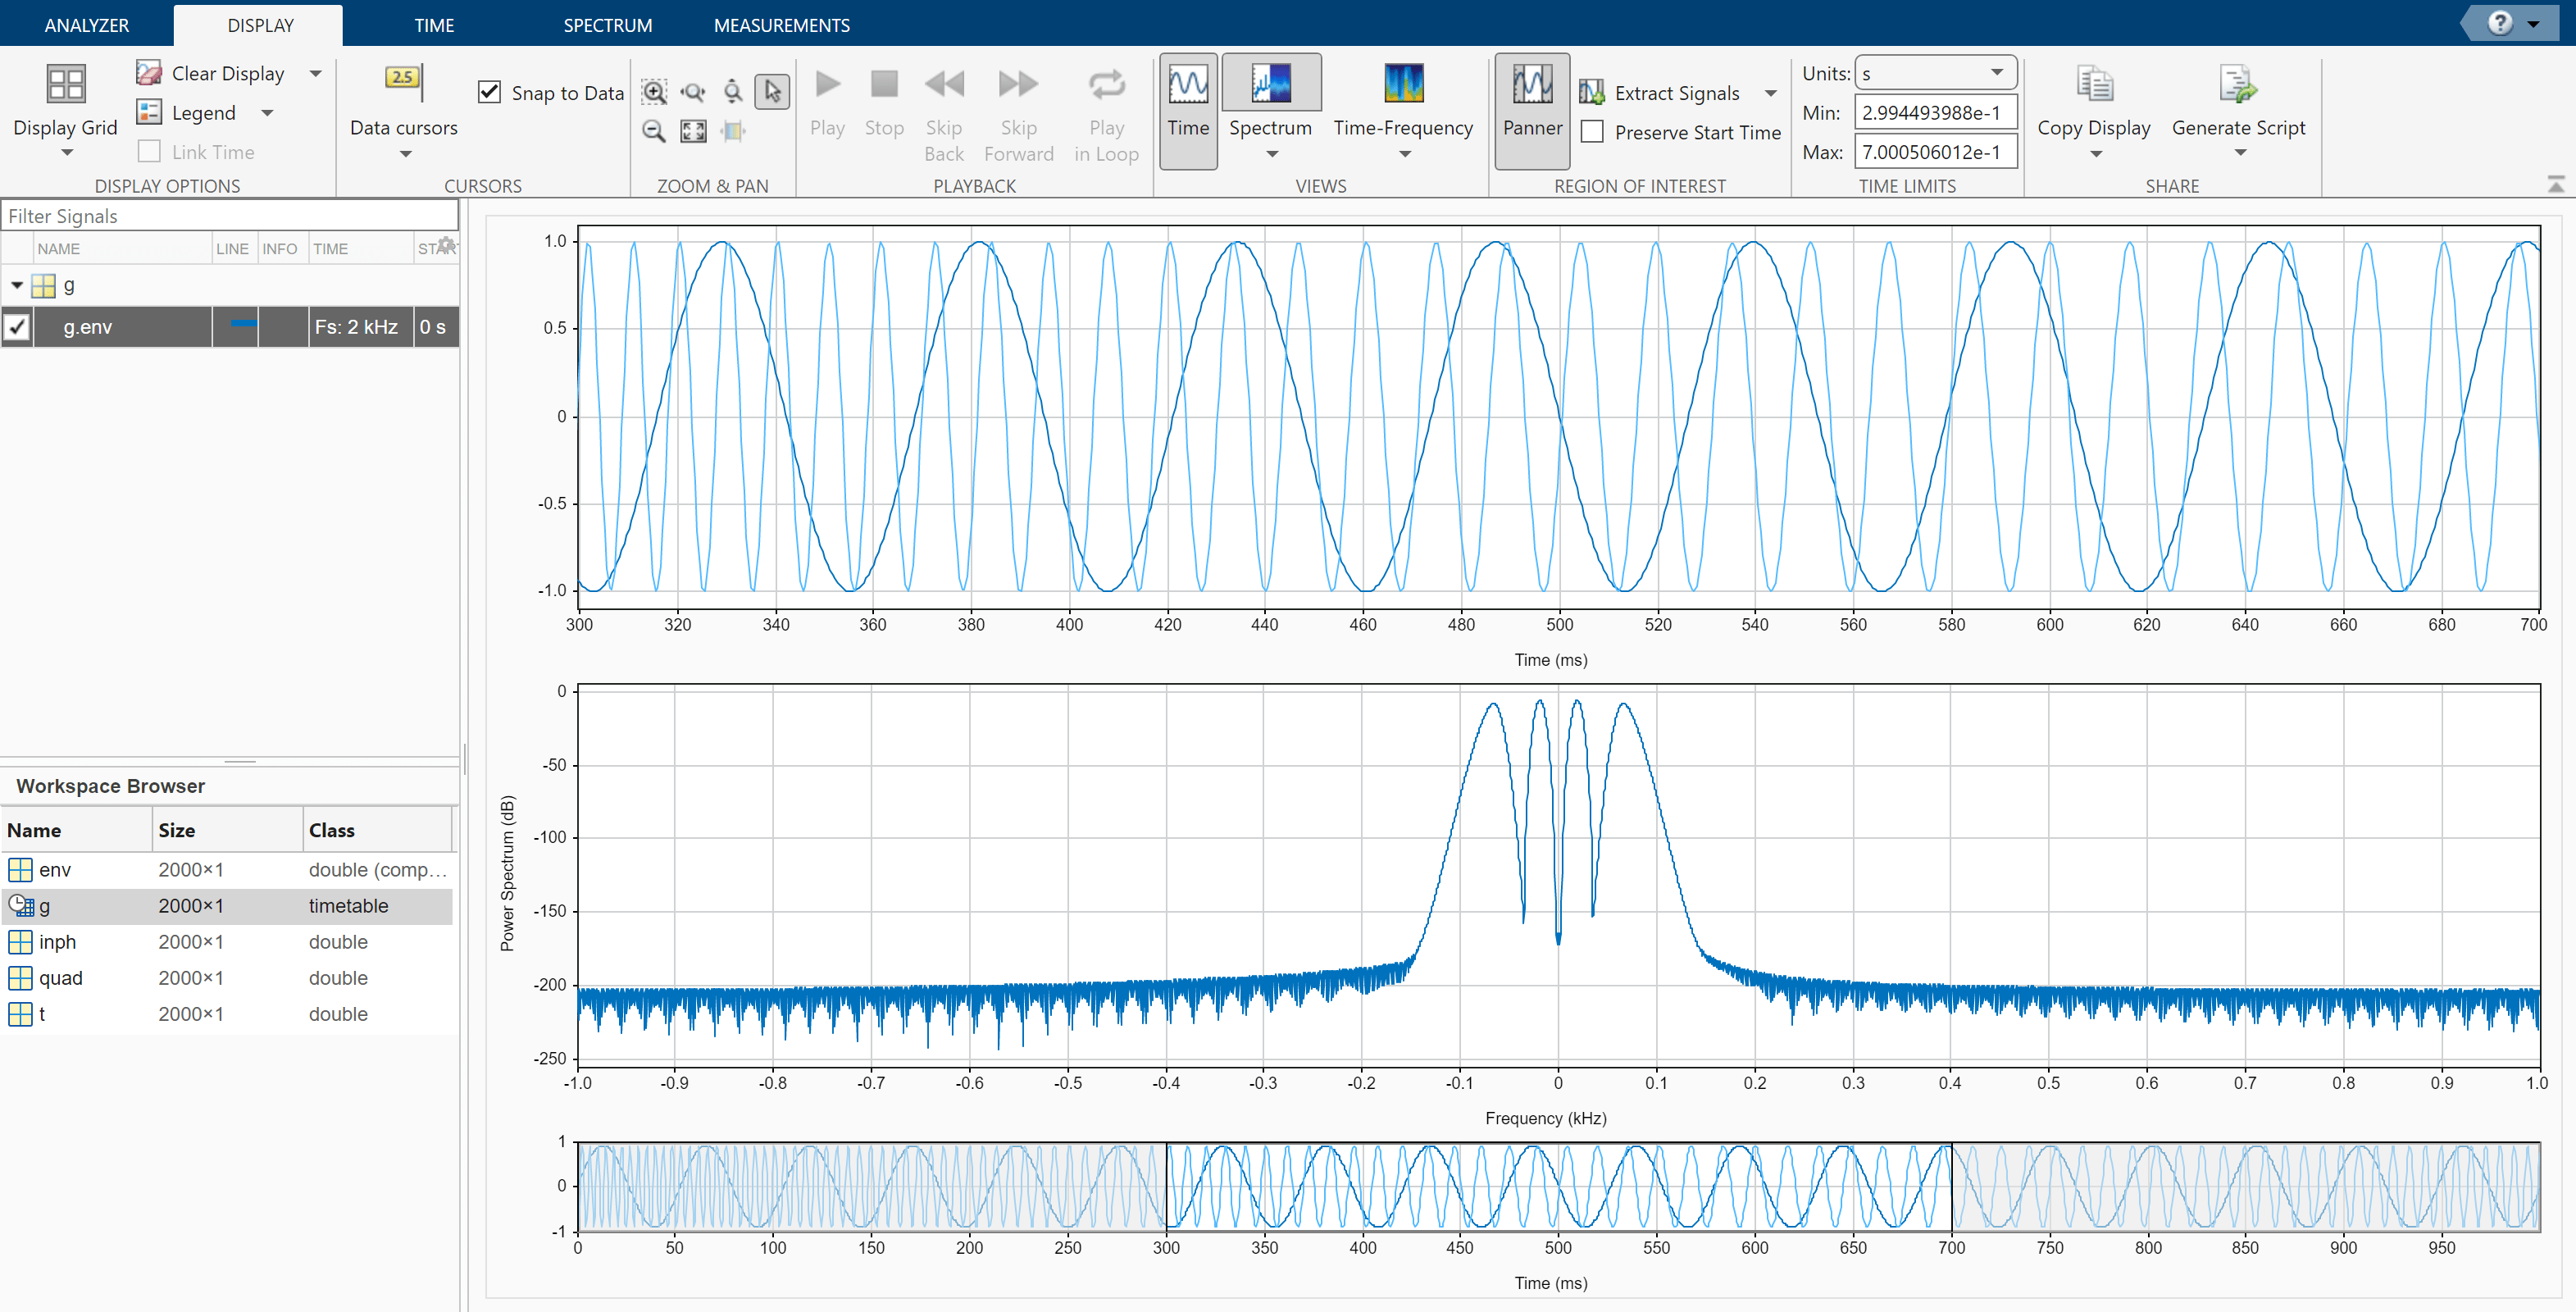The image size is (2576, 1312).
Task: Open the MEASUREMENTS tab
Action: point(781,25)
